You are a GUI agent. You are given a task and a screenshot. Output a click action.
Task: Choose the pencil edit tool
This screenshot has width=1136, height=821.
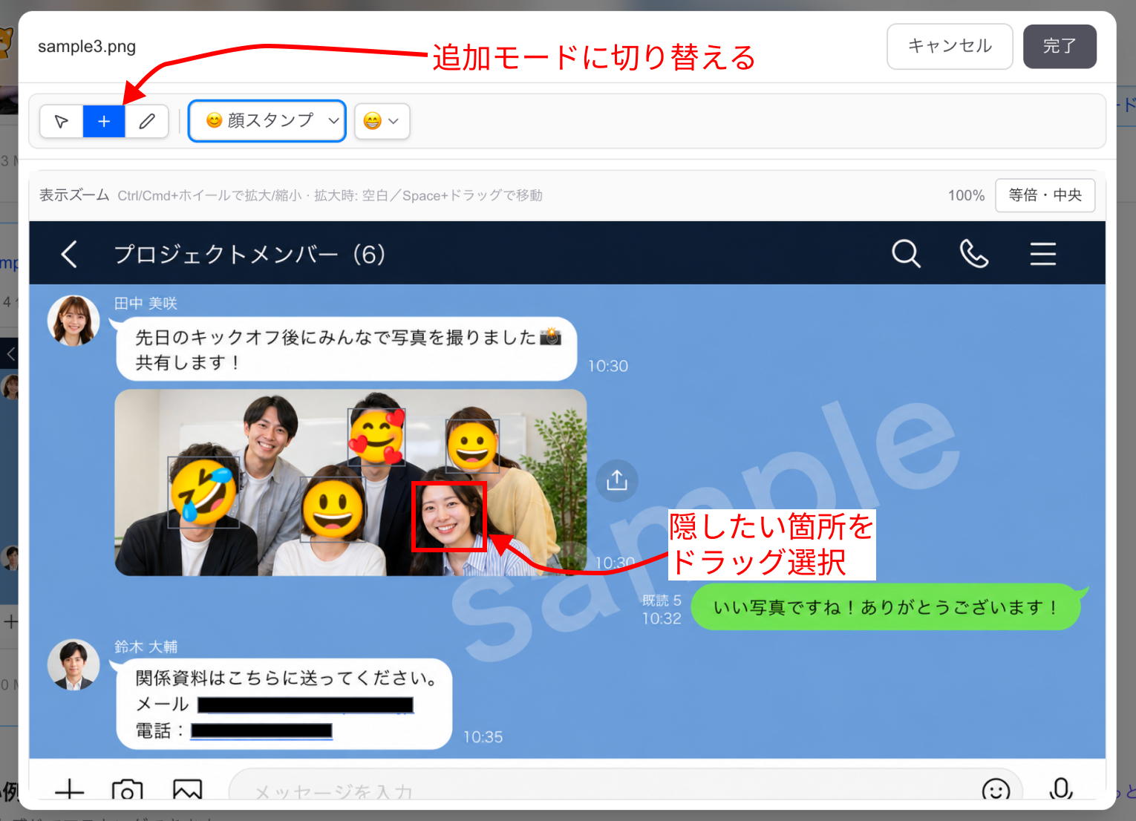tap(147, 121)
